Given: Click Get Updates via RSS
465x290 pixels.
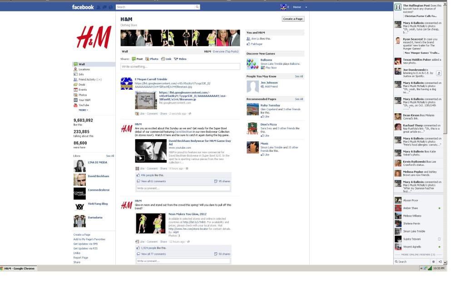Looking at the screenshot, I should coord(85,249).
